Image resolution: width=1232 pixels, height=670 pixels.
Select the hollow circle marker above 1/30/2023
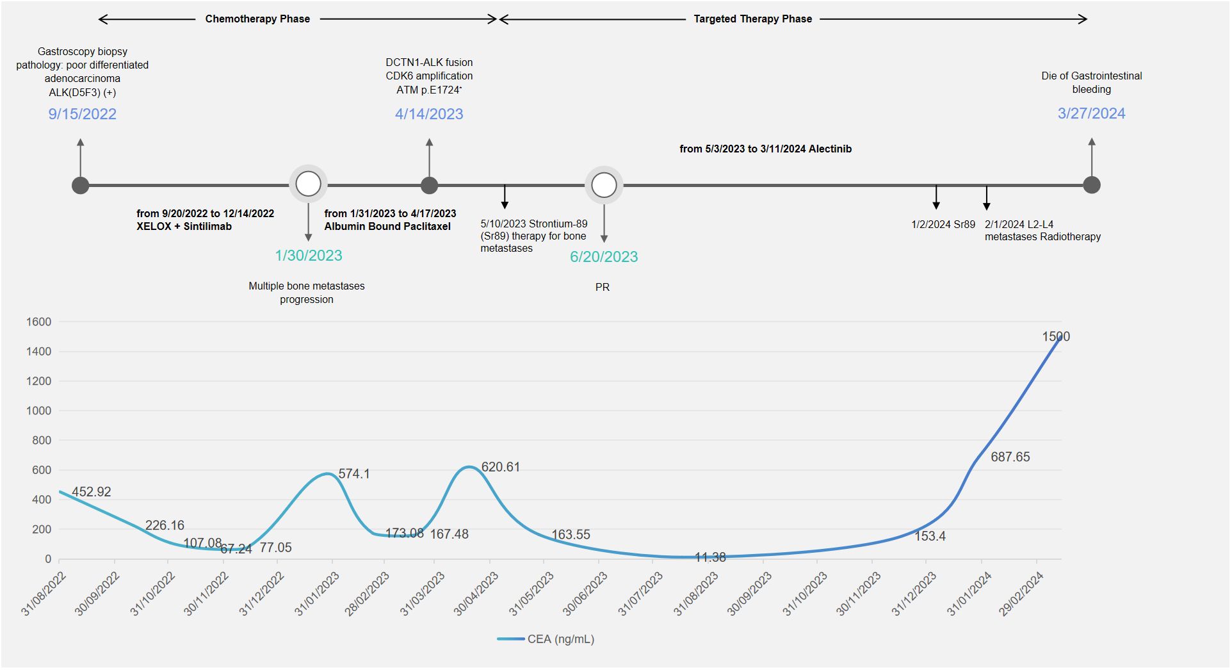[309, 184]
